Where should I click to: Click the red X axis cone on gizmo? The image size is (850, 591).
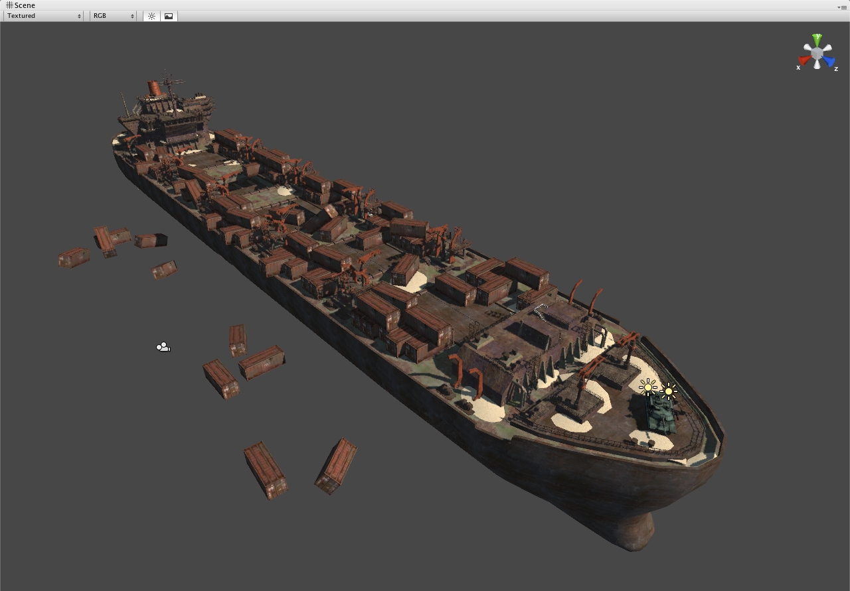(x=805, y=60)
